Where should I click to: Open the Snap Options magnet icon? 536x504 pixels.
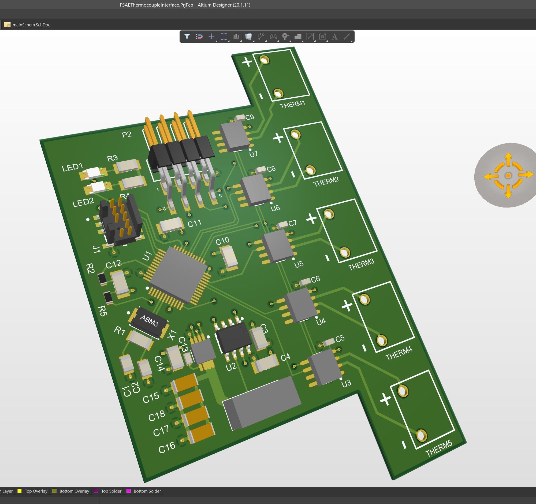[199, 36]
